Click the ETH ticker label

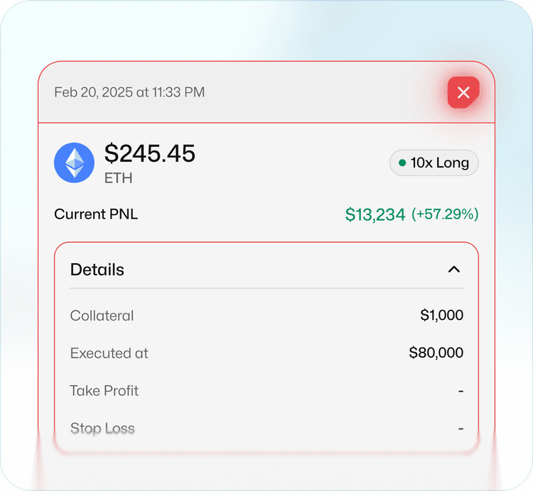[118, 178]
